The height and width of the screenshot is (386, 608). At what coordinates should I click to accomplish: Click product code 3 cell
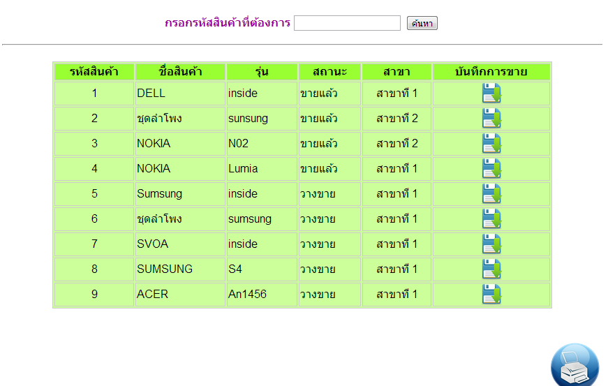tap(94, 144)
